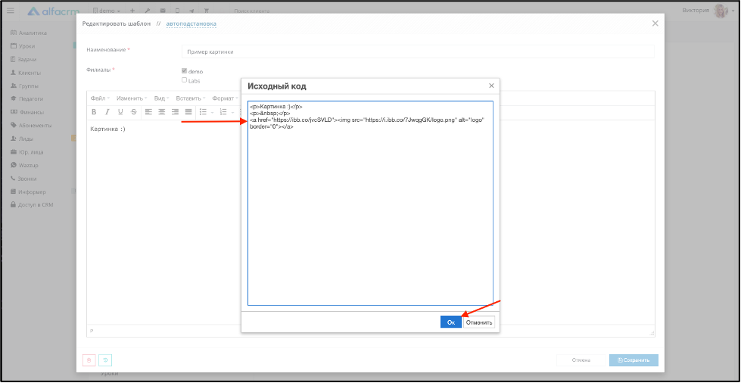Click the alfacrm logo
The width and height of the screenshot is (741, 383).
pyautogui.click(x=54, y=11)
